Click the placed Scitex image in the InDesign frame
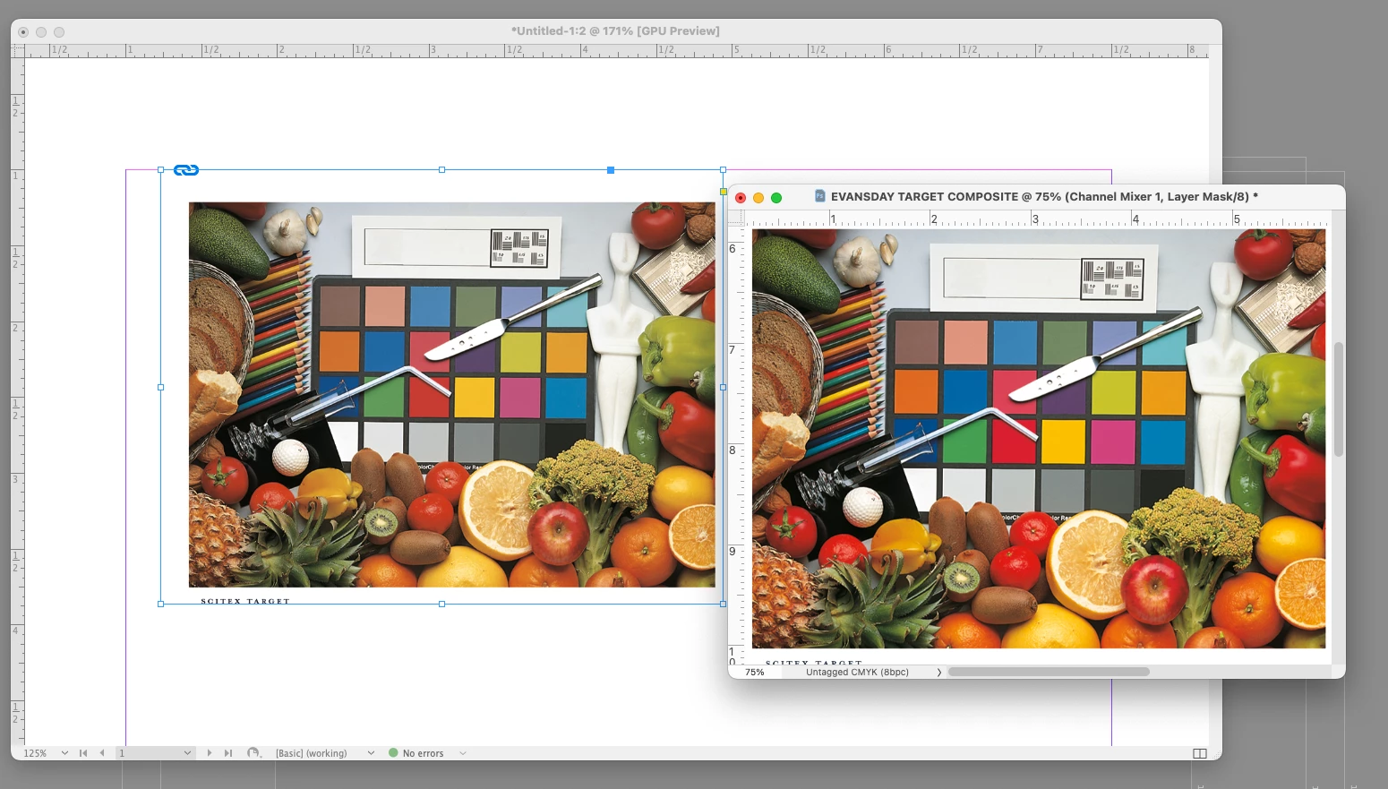Viewport: 1388px width, 789px height. [x=451, y=395]
